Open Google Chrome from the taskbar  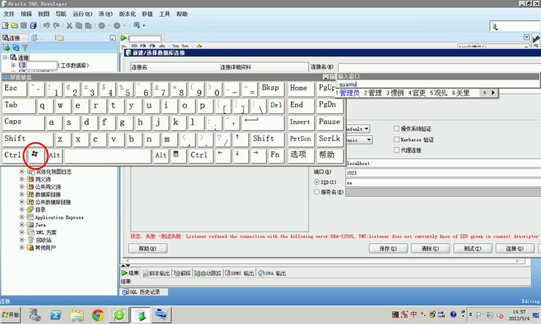(x=98, y=315)
